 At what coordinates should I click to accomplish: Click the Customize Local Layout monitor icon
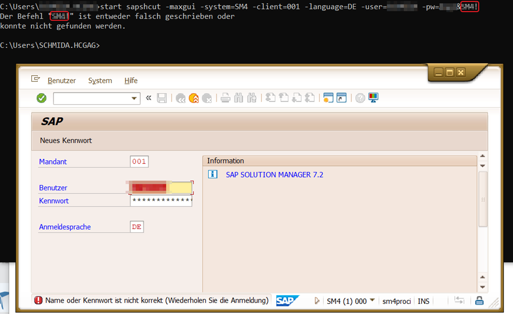pyautogui.click(x=373, y=98)
